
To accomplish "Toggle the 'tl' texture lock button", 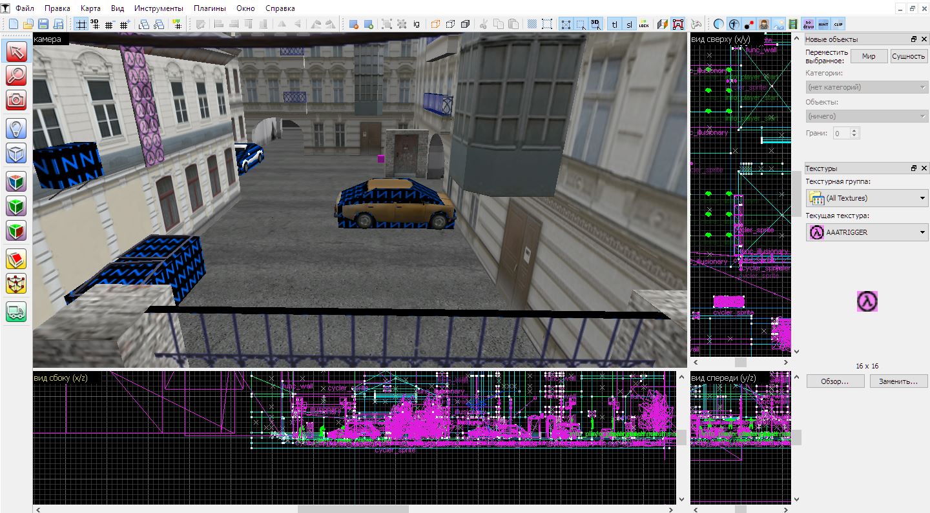I will pos(614,24).
